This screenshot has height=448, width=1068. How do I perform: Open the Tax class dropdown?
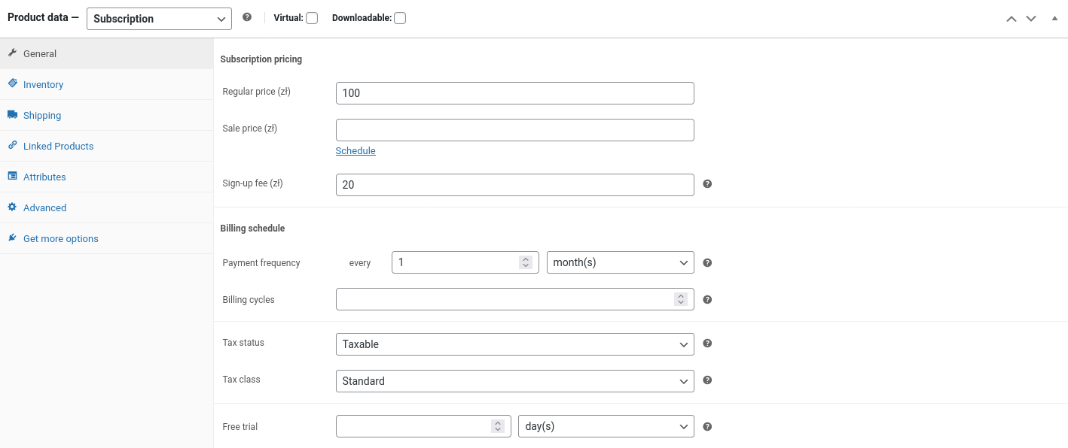(514, 380)
